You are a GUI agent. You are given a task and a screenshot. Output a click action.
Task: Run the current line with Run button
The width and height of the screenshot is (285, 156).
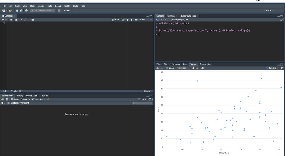click(115, 20)
